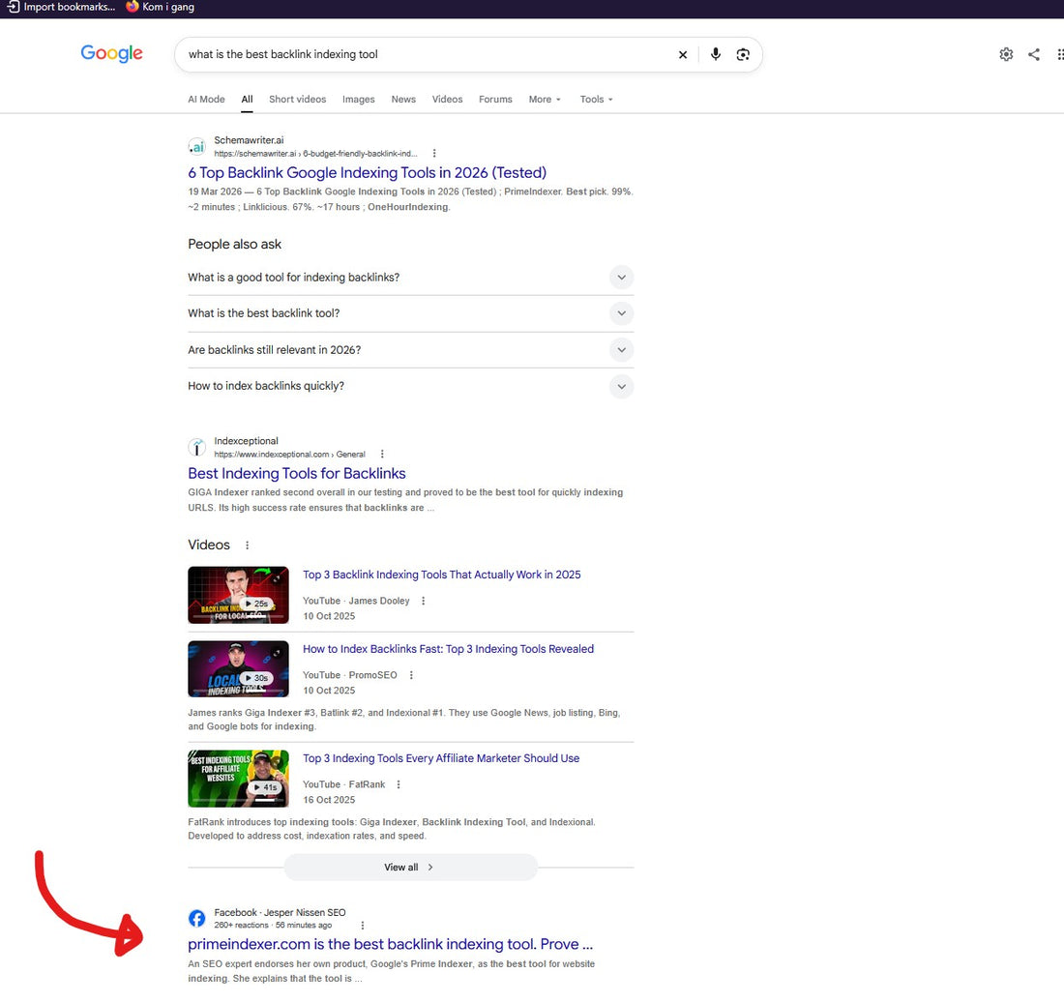The width and height of the screenshot is (1064, 1003).
Task: Click the Google logo
Action: [111, 53]
